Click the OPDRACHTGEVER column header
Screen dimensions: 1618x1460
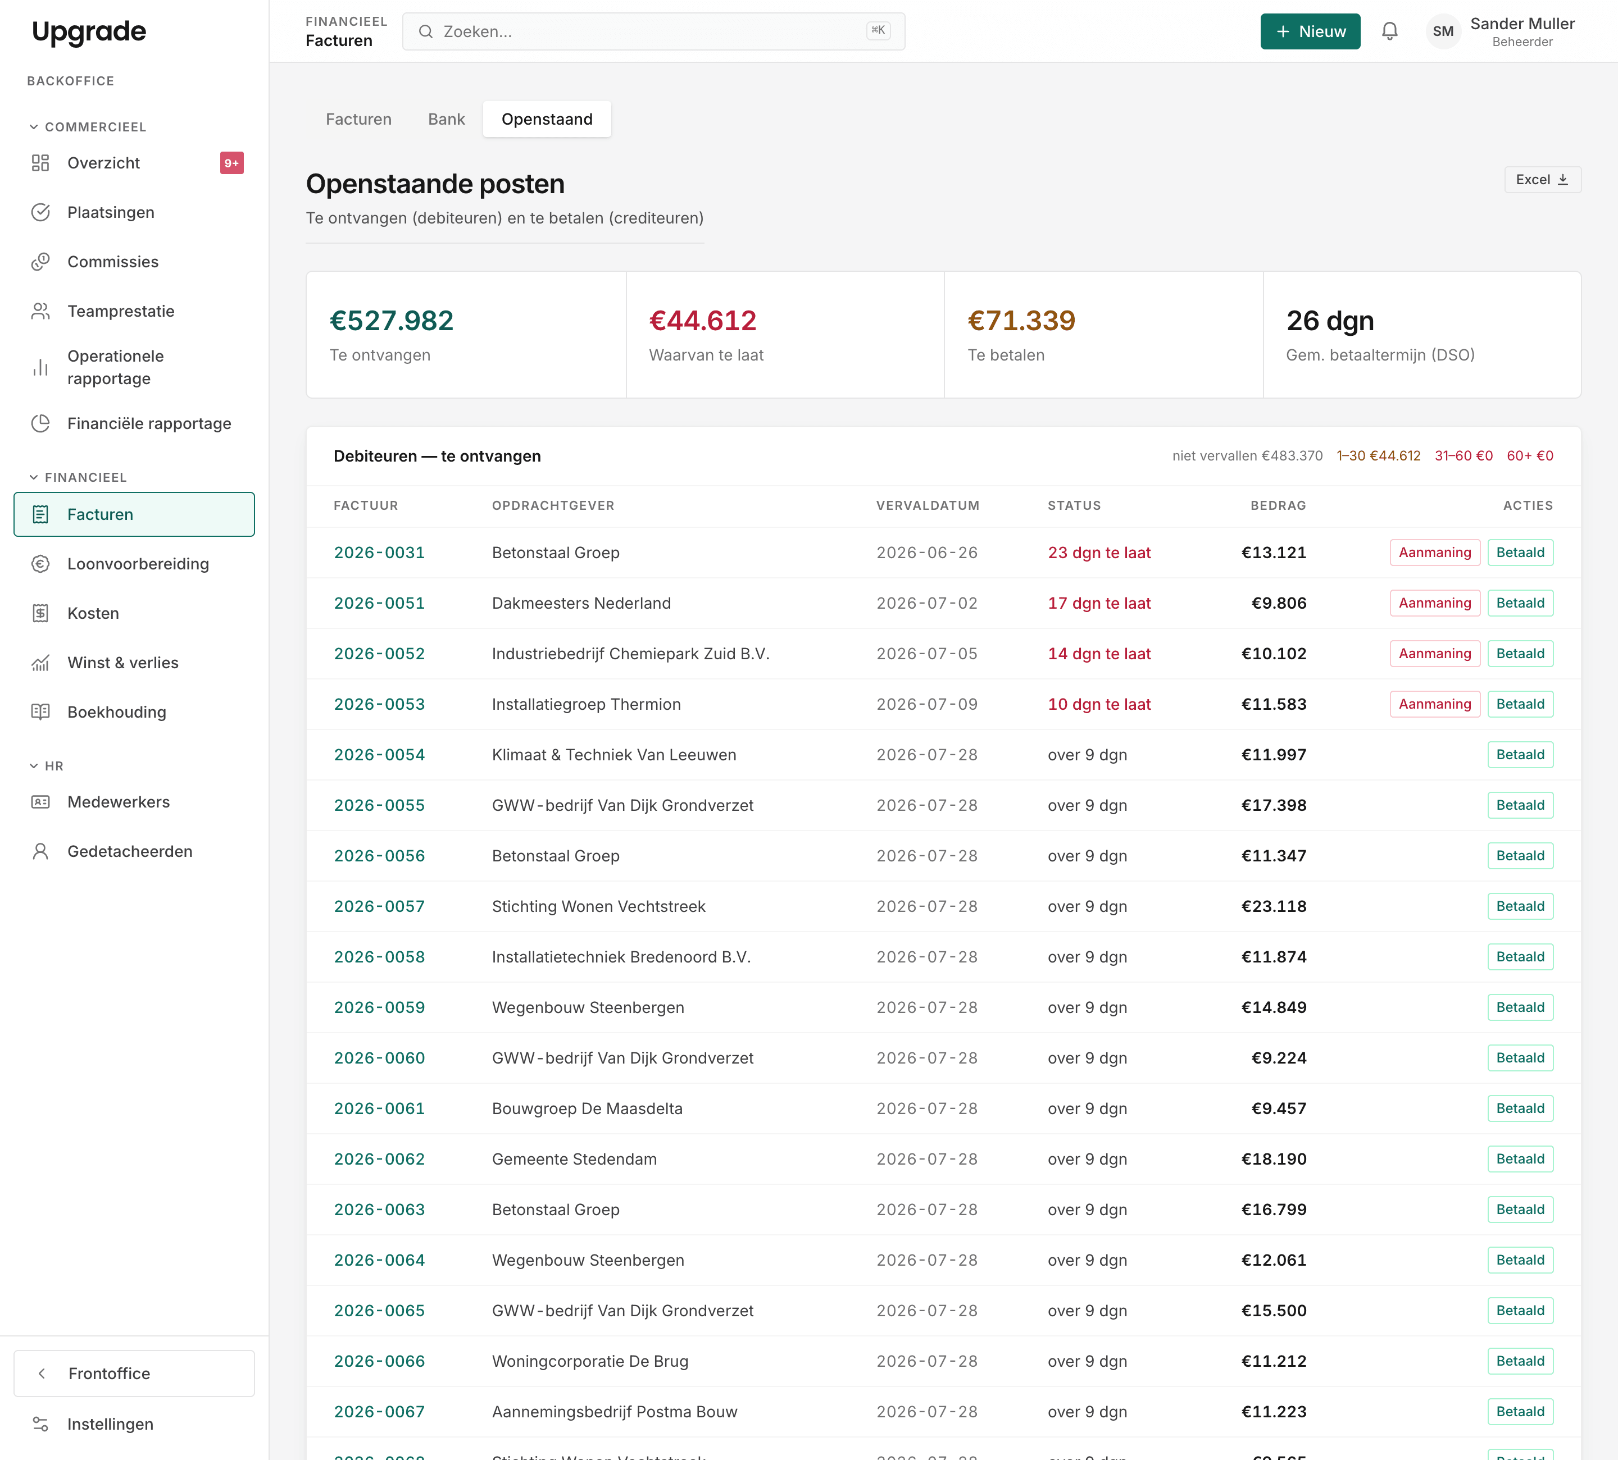click(553, 505)
